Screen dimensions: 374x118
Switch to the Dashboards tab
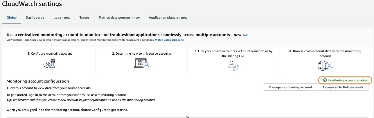(x=35, y=17)
